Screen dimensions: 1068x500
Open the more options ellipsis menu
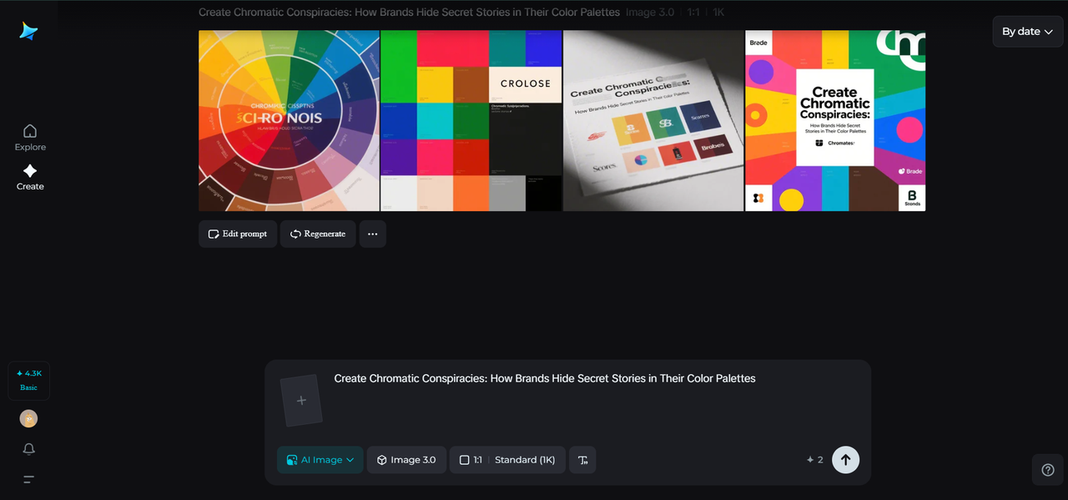pyautogui.click(x=372, y=234)
